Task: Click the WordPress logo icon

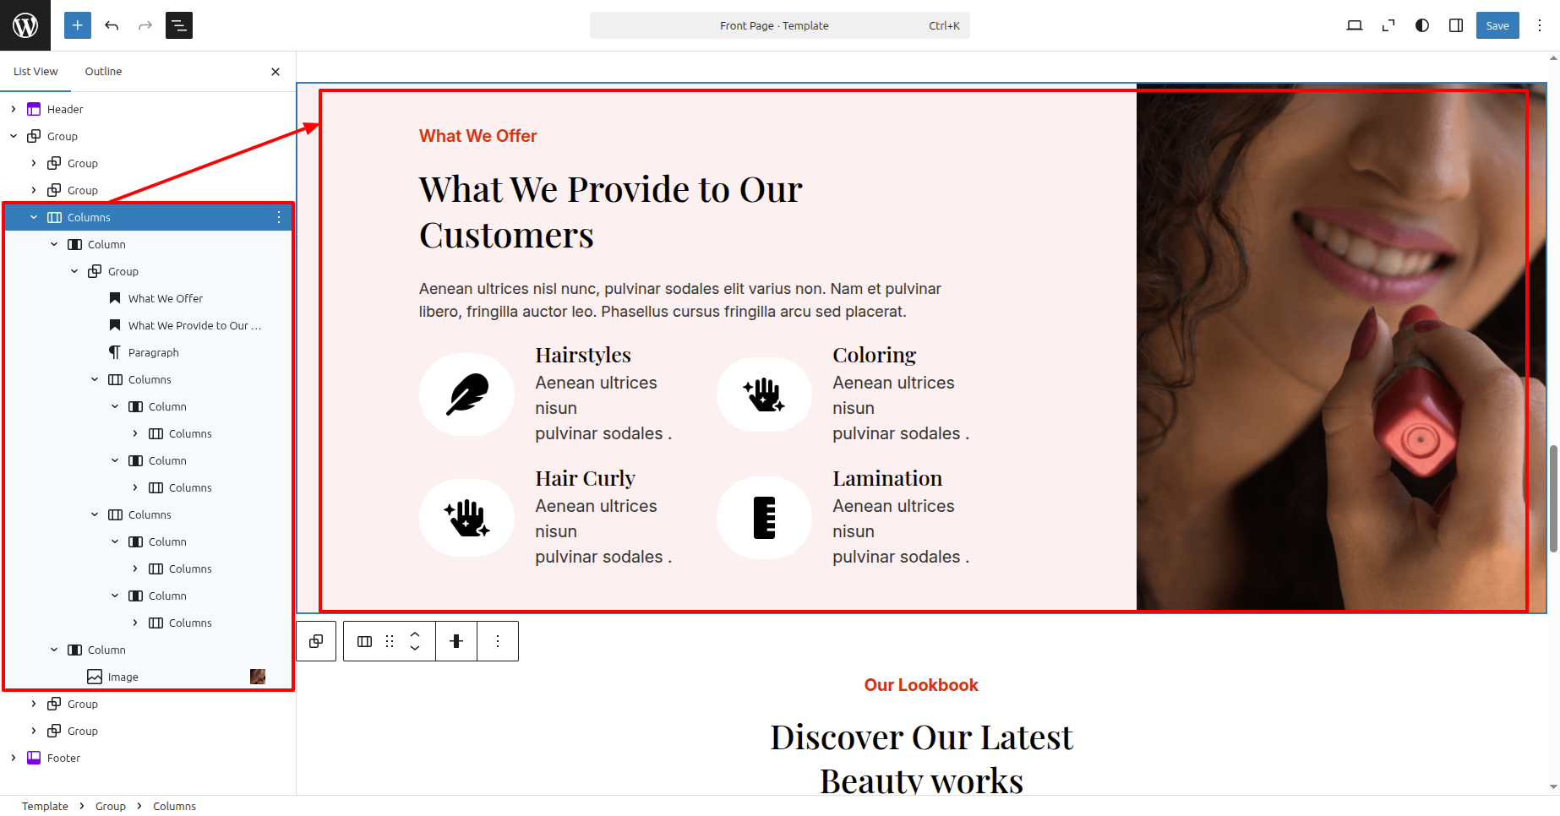Action: pos(25,25)
